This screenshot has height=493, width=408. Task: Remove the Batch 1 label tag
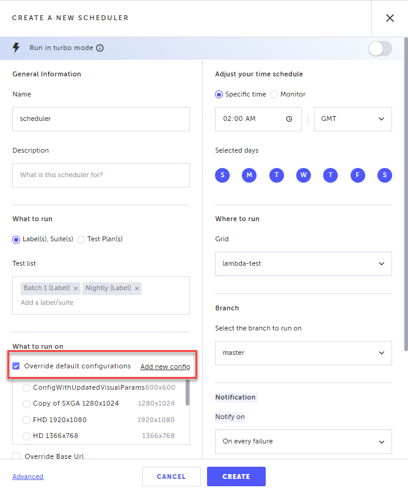[x=76, y=288]
